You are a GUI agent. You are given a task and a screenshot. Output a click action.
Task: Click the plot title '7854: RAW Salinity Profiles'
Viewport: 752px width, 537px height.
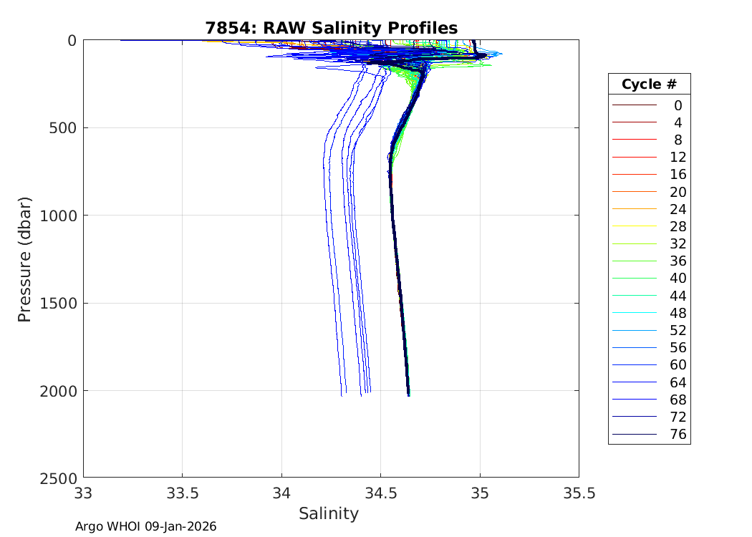pyautogui.click(x=331, y=28)
